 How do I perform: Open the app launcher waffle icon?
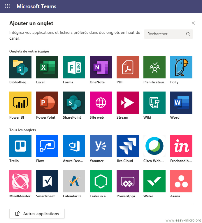coord(7,6)
